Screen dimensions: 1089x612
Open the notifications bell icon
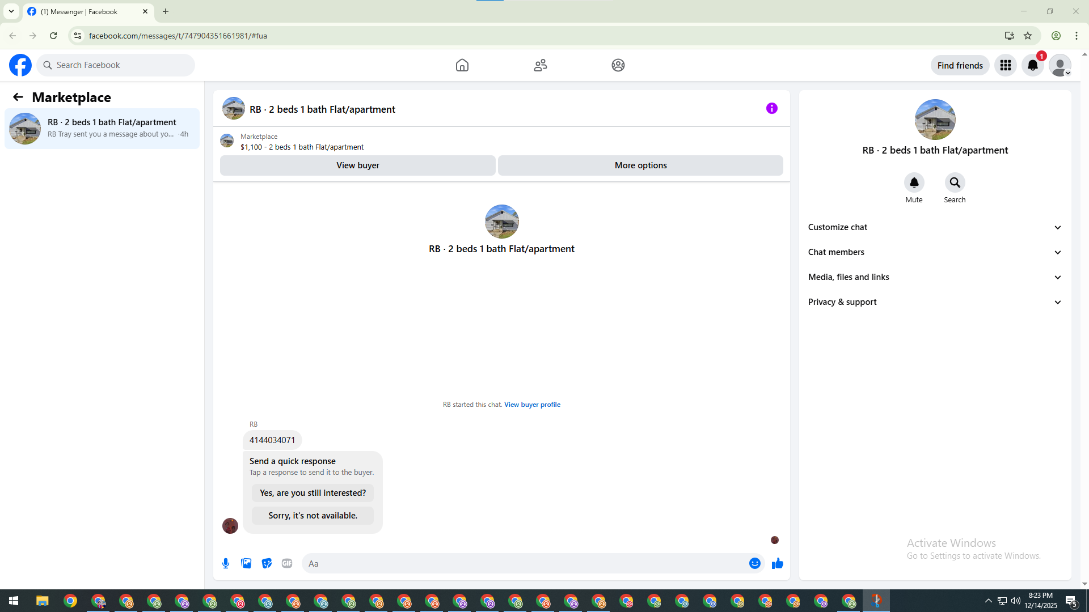(1032, 65)
